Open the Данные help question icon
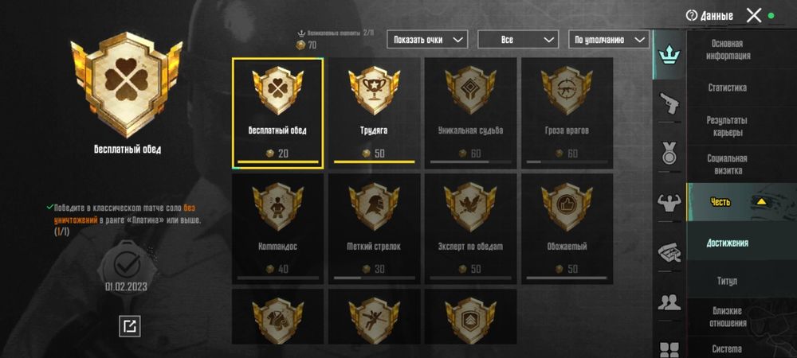 click(x=691, y=16)
